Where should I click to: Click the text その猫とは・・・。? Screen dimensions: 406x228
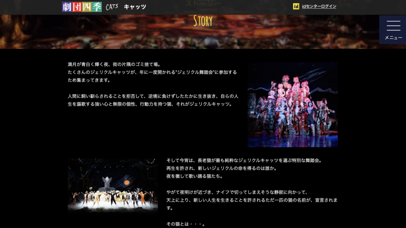tap(186, 224)
